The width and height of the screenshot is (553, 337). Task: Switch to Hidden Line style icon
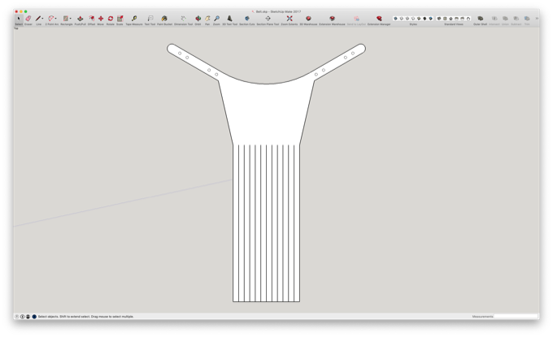(413, 19)
